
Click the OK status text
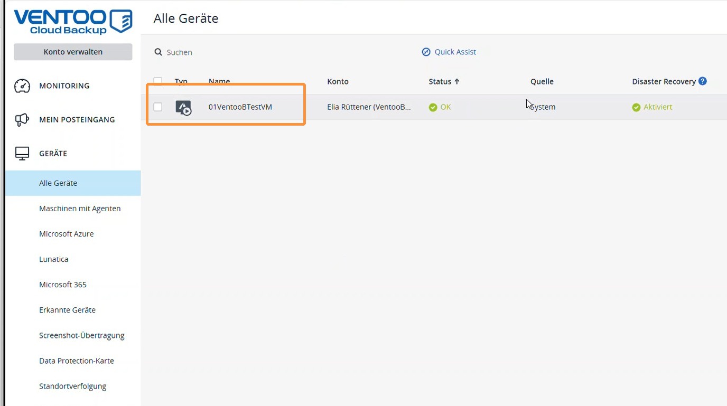[446, 107]
